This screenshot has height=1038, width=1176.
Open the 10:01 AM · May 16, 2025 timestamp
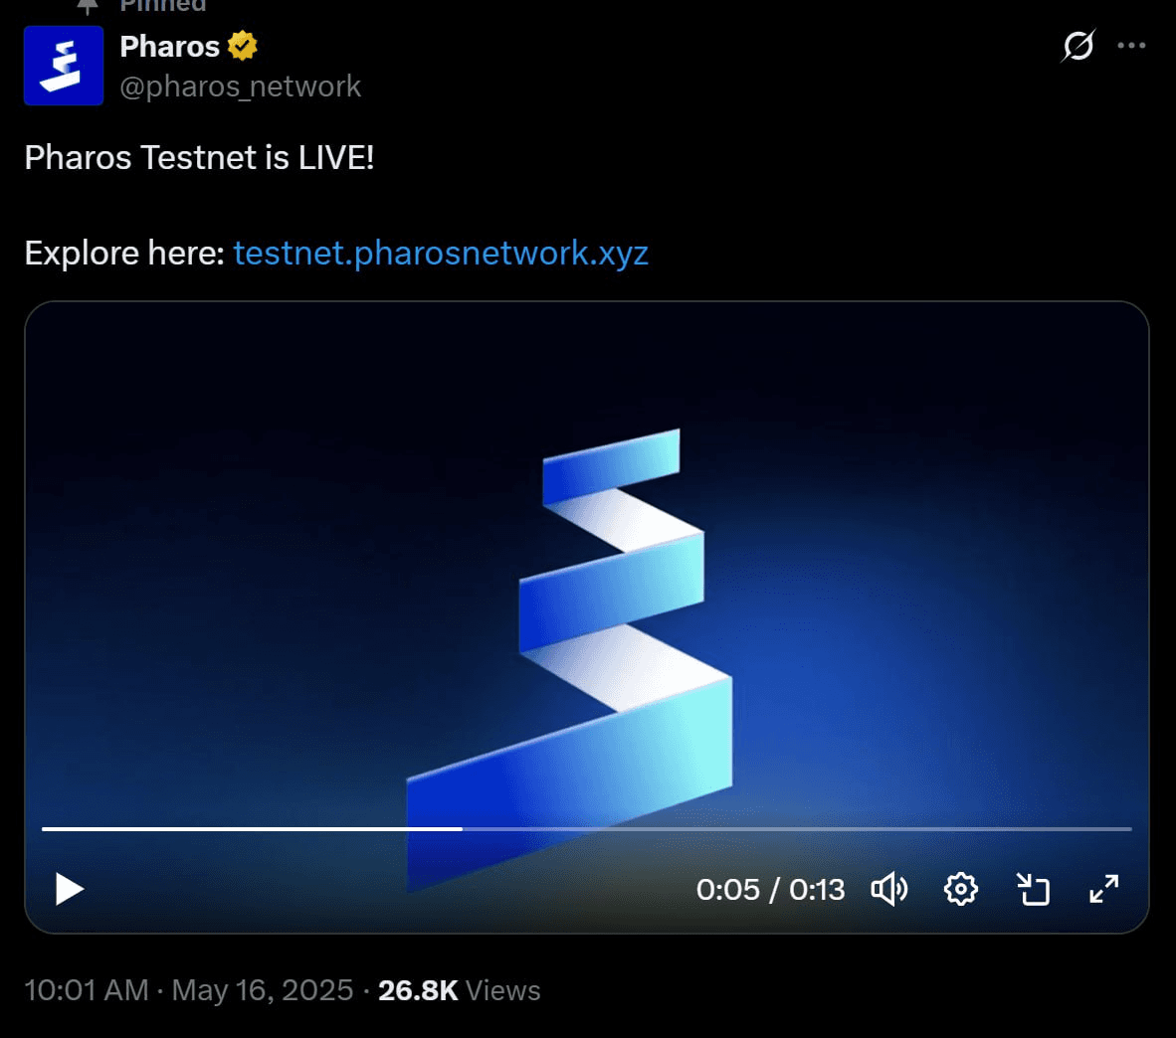[x=188, y=990]
